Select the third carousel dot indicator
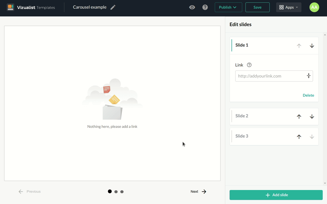Viewport: 327px width, 204px height. click(x=122, y=192)
